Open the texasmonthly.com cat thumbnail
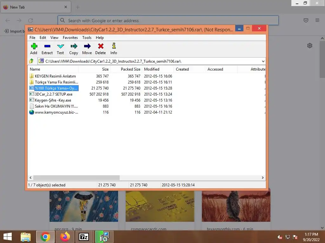The image size is (325, 243). (236, 206)
